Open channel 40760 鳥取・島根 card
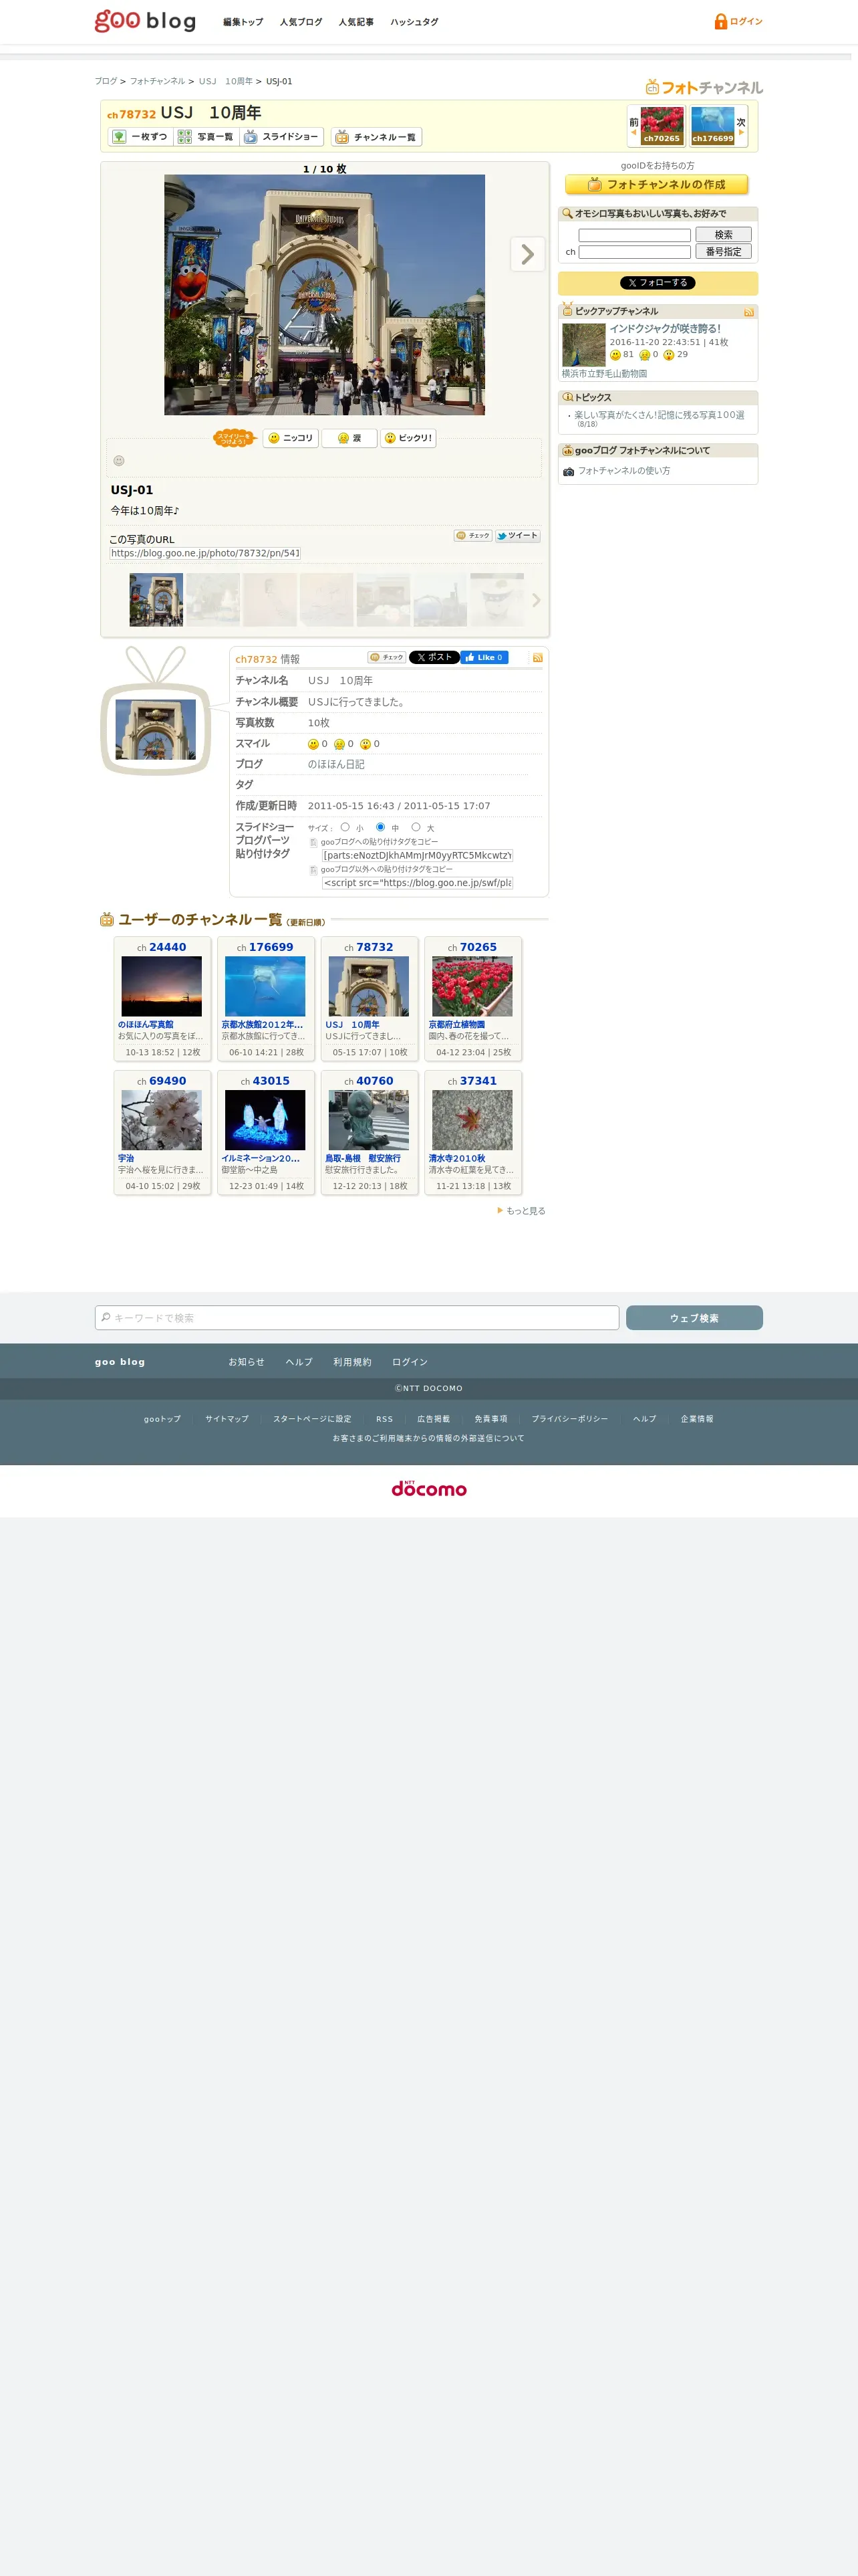The width and height of the screenshot is (858, 2576). (370, 1132)
